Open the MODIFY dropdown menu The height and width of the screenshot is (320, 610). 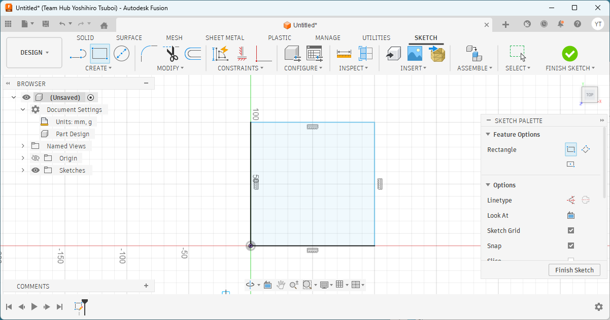(x=171, y=68)
